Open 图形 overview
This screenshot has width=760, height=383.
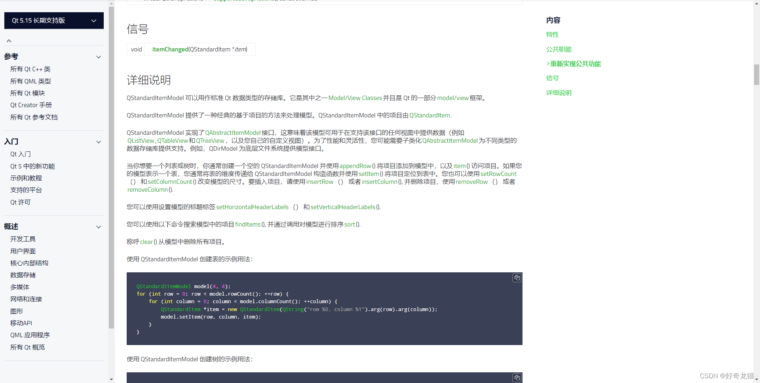pos(16,311)
